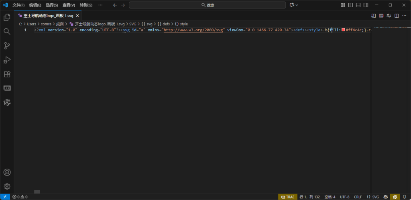Toggle the primary side bar visibility
This screenshot has height=200, width=411.
click(x=350, y=5)
